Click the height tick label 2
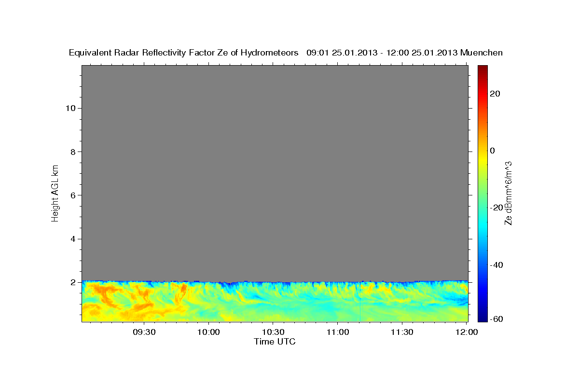 tap(72, 282)
